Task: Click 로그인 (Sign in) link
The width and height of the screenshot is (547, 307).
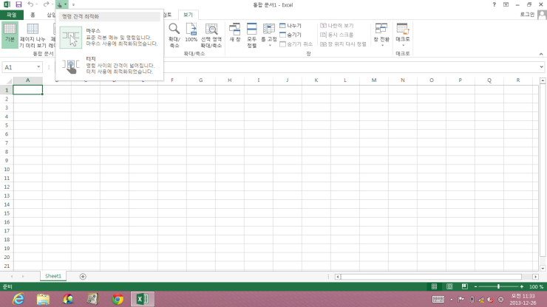Action: (527, 14)
